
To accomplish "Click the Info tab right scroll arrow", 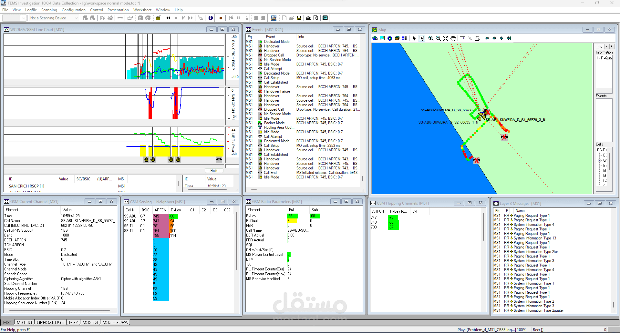I will (x=611, y=46).
